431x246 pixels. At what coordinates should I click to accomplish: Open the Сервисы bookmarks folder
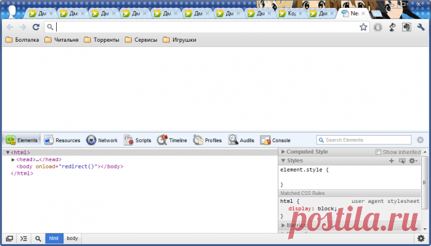(x=141, y=40)
